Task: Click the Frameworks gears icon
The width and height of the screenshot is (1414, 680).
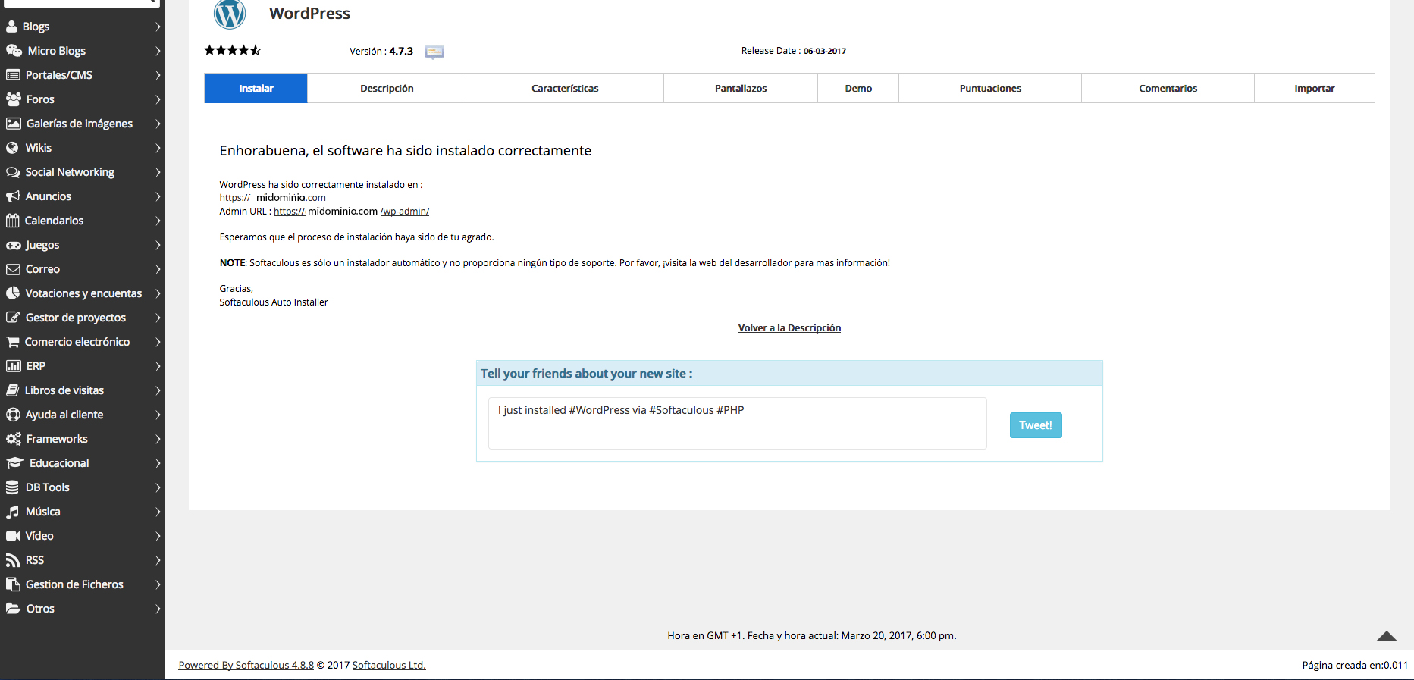Action: click(x=14, y=439)
